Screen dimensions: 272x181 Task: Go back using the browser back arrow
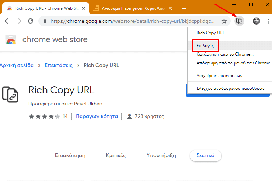point(7,21)
